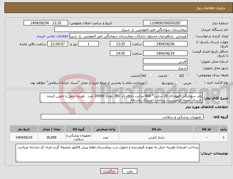Click the نام کالا column header
The height and width of the screenshot is (179, 233).
coord(156,129)
